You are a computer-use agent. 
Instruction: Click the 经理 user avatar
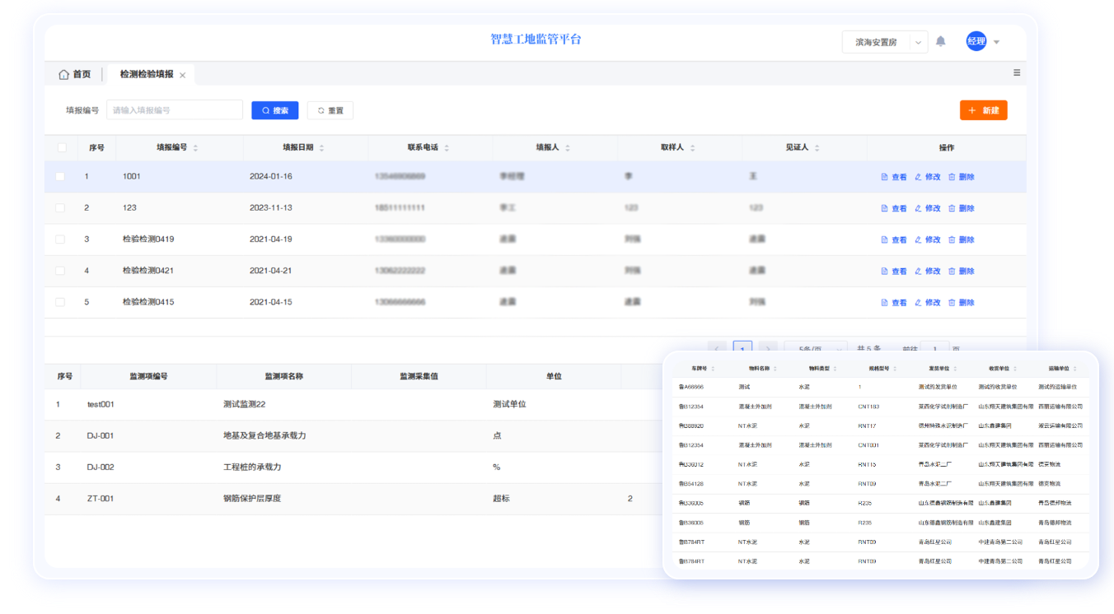(976, 41)
